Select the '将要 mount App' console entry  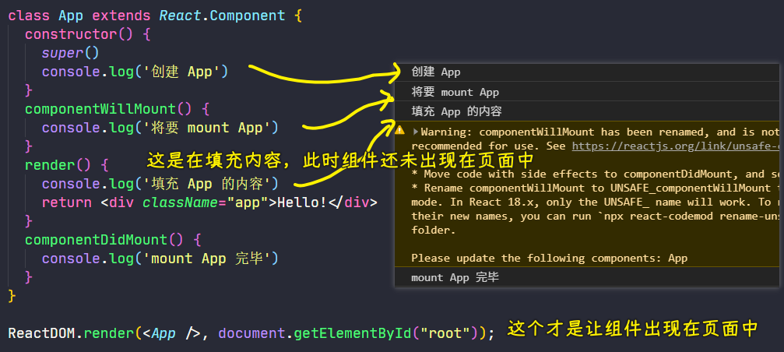point(455,92)
